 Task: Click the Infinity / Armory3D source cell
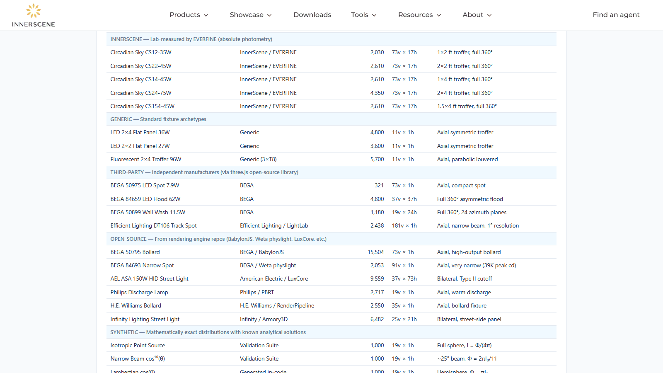[x=264, y=319]
